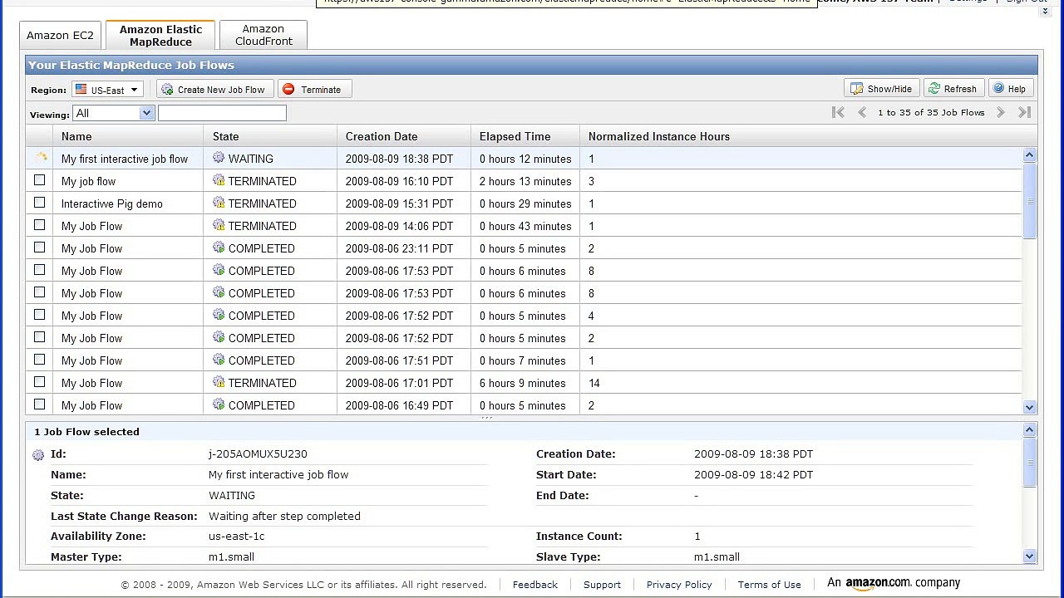
Task: Click Create New Job Flow
Action: pyautogui.click(x=214, y=90)
